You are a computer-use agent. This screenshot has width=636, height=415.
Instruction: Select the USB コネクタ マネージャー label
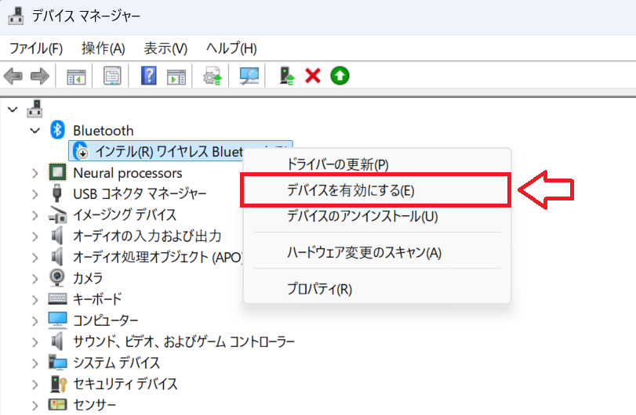(140, 194)
